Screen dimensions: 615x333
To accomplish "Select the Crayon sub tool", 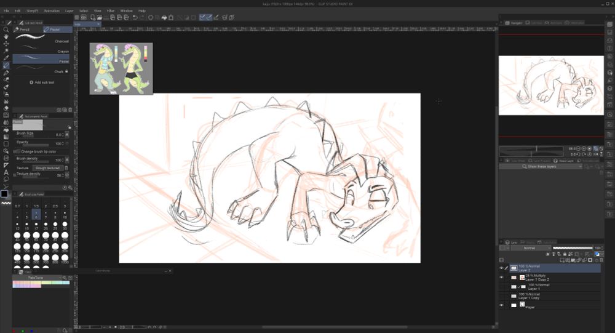I will 41,49.
